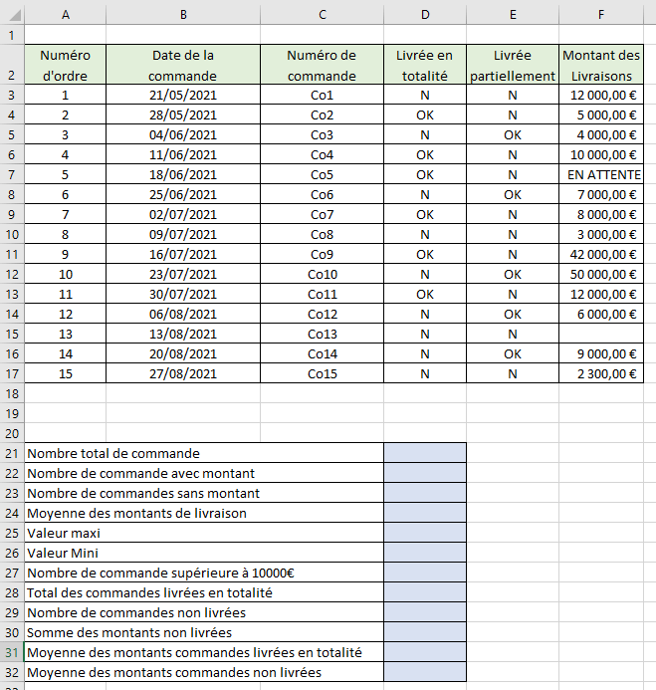Screen dimensions: 656x690
Task: Select the "Date de la commande" header cell
Action: (x=183, y=66)
